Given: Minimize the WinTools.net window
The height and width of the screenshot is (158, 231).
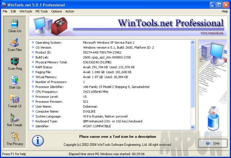Looking at the screenshot, I should pyautogui.click(x=212, y=5).
